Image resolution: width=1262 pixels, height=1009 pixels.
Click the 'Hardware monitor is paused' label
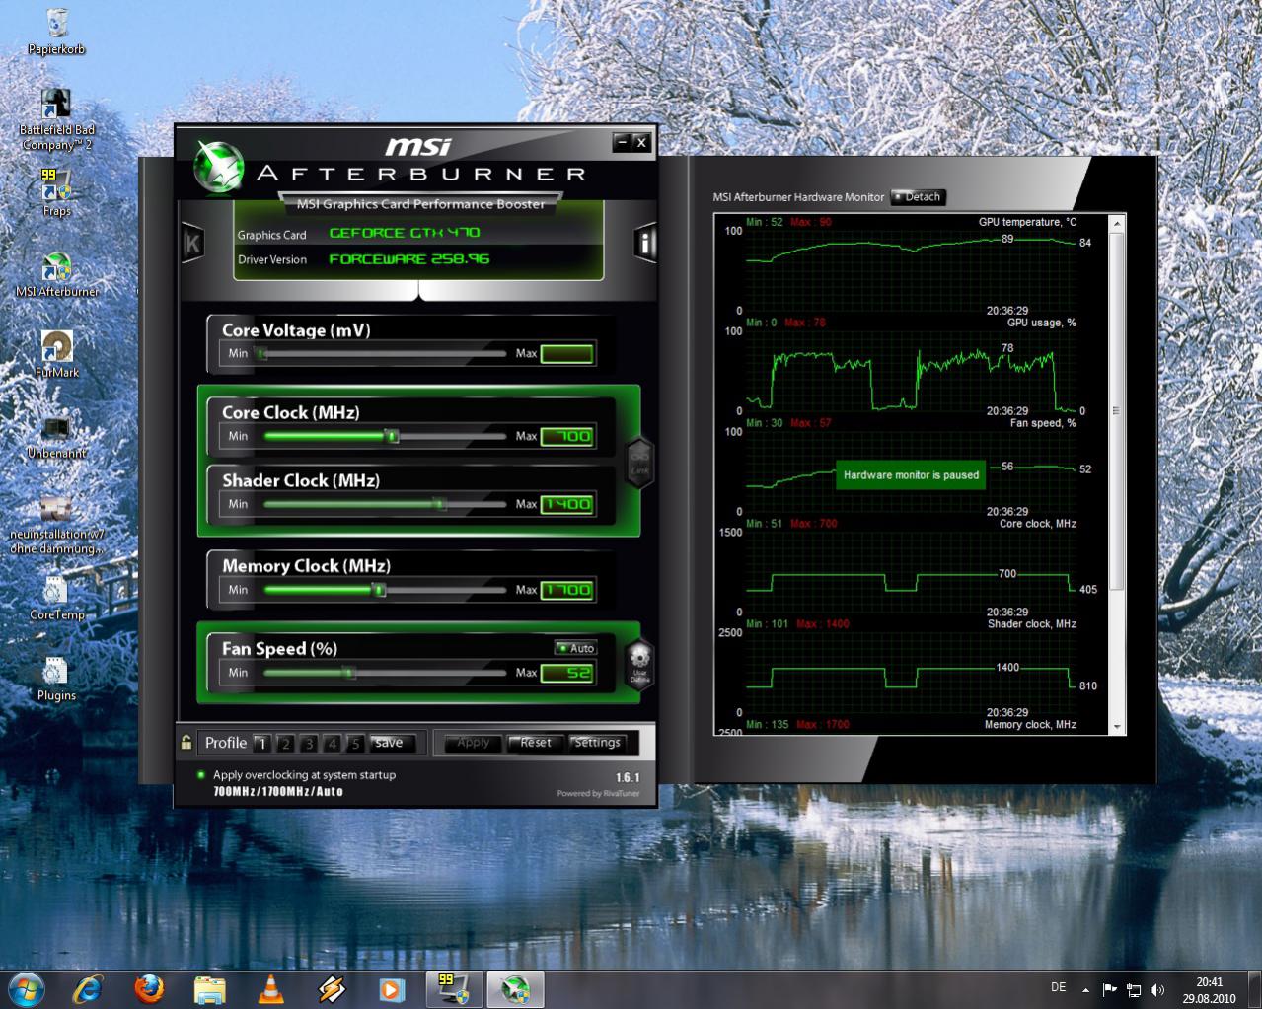point(911,475)
